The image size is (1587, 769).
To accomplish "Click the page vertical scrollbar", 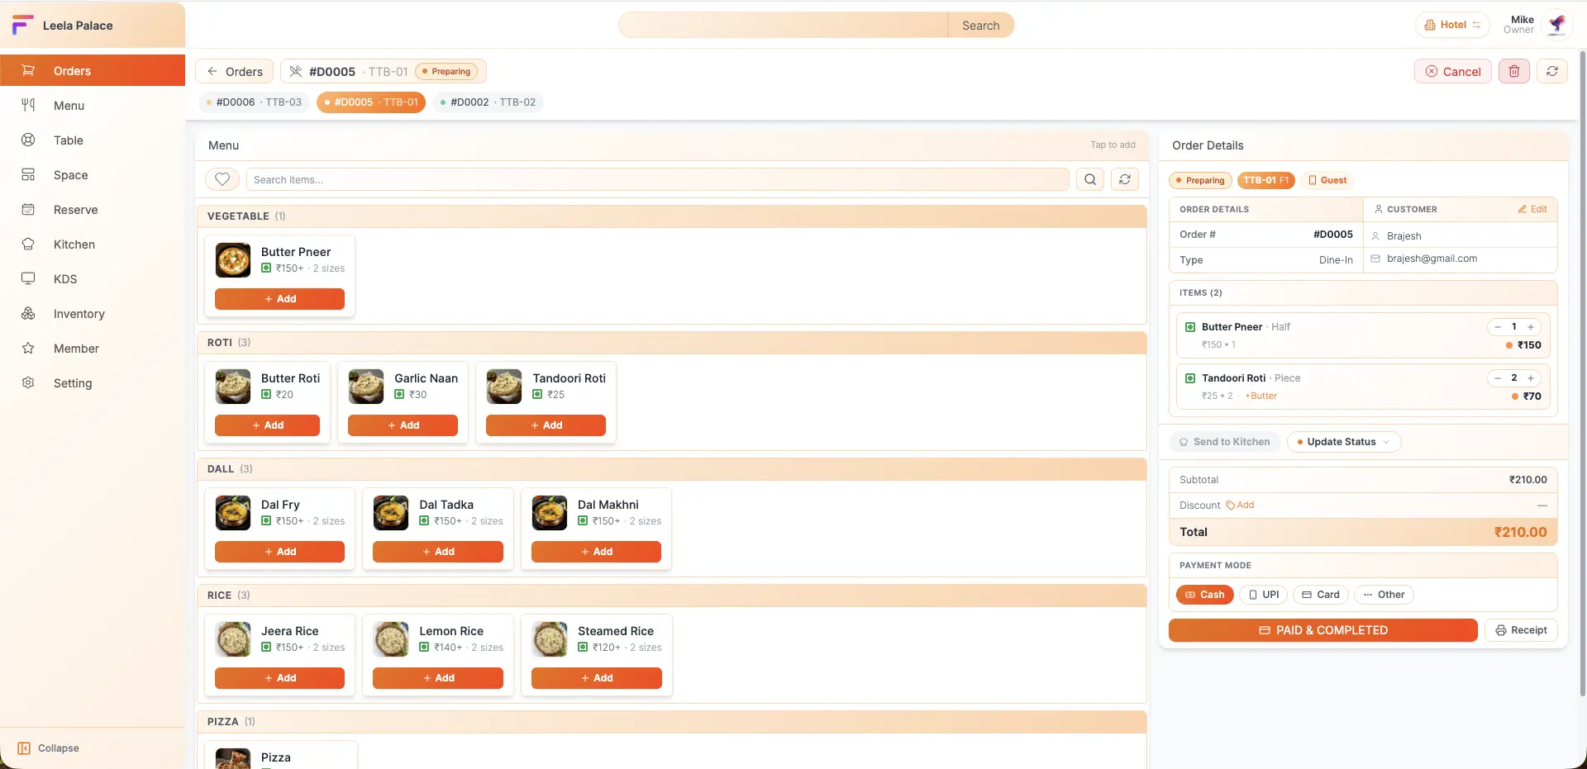I will [x=1582, y=372].
